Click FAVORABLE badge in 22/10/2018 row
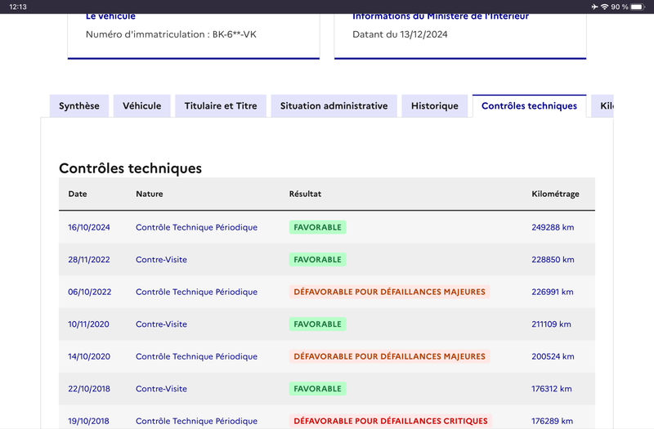654x429 pixels. (x=317, y=389)
